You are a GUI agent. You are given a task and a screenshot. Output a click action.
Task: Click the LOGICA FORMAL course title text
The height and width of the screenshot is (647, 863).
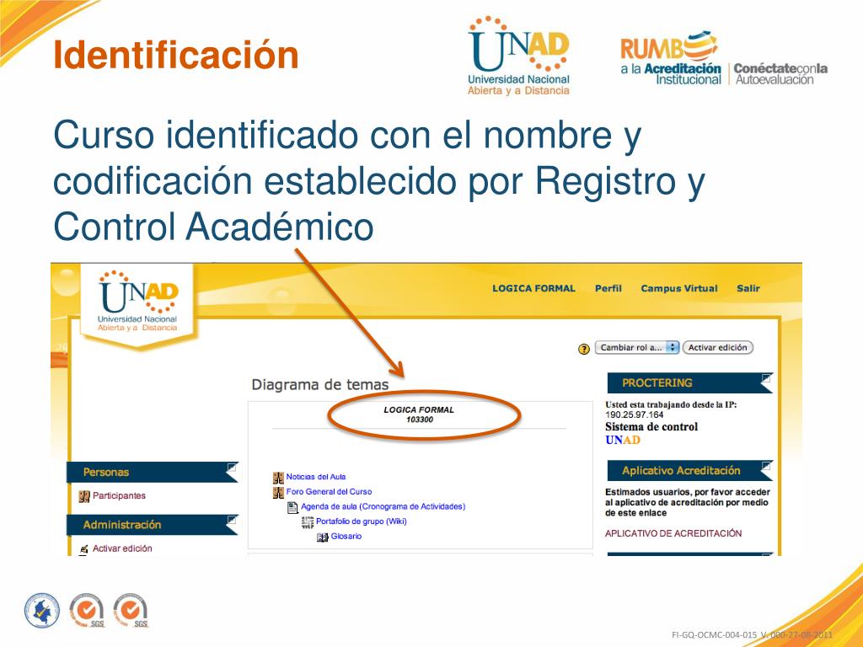[419, 410]
